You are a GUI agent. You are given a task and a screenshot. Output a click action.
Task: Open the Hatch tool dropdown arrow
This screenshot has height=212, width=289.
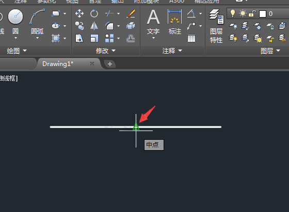coord(65,38)
